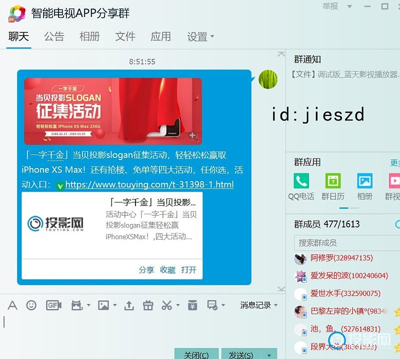Screen dimensions: 400x359
Task: Open 消息记录 message history
Action: pyautogui.click(x=255, y=305)
